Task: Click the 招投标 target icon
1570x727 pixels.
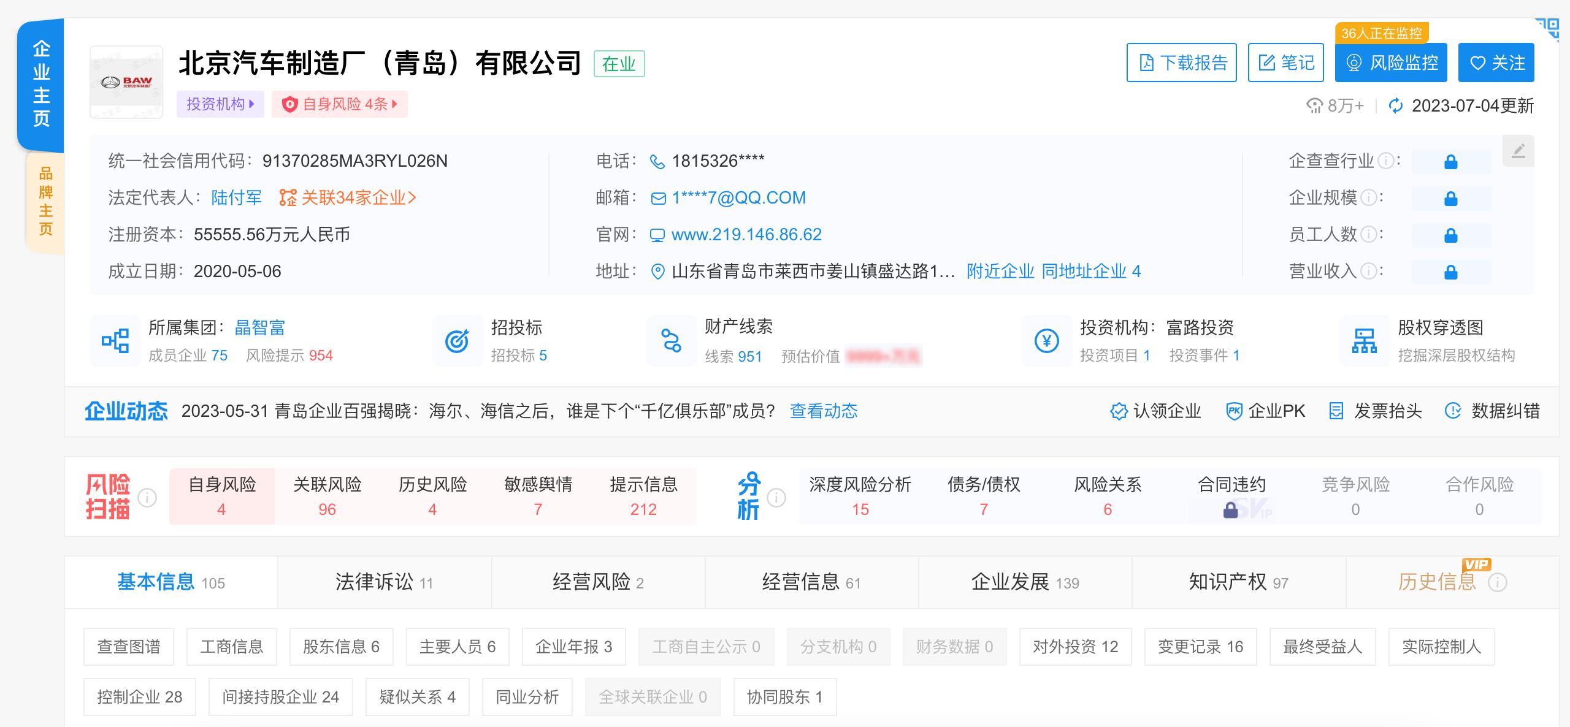Action: point(458,341)
